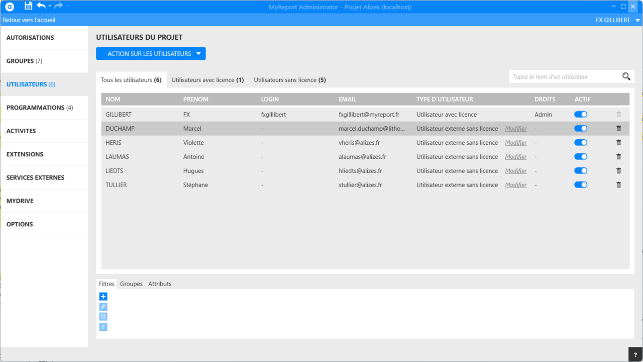This screenshot has width=643, height=362.
Task: Open help with question mark icon
Action: [x=635, y=354]
